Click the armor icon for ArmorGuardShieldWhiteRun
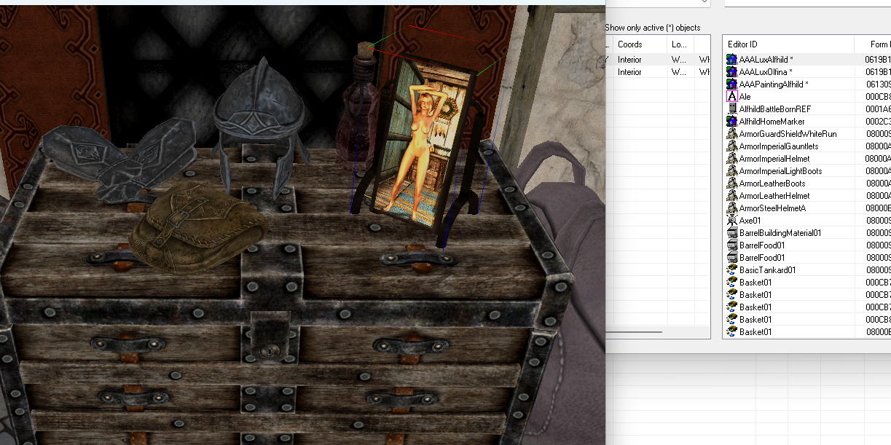The image size is (891, 445). 731,134
